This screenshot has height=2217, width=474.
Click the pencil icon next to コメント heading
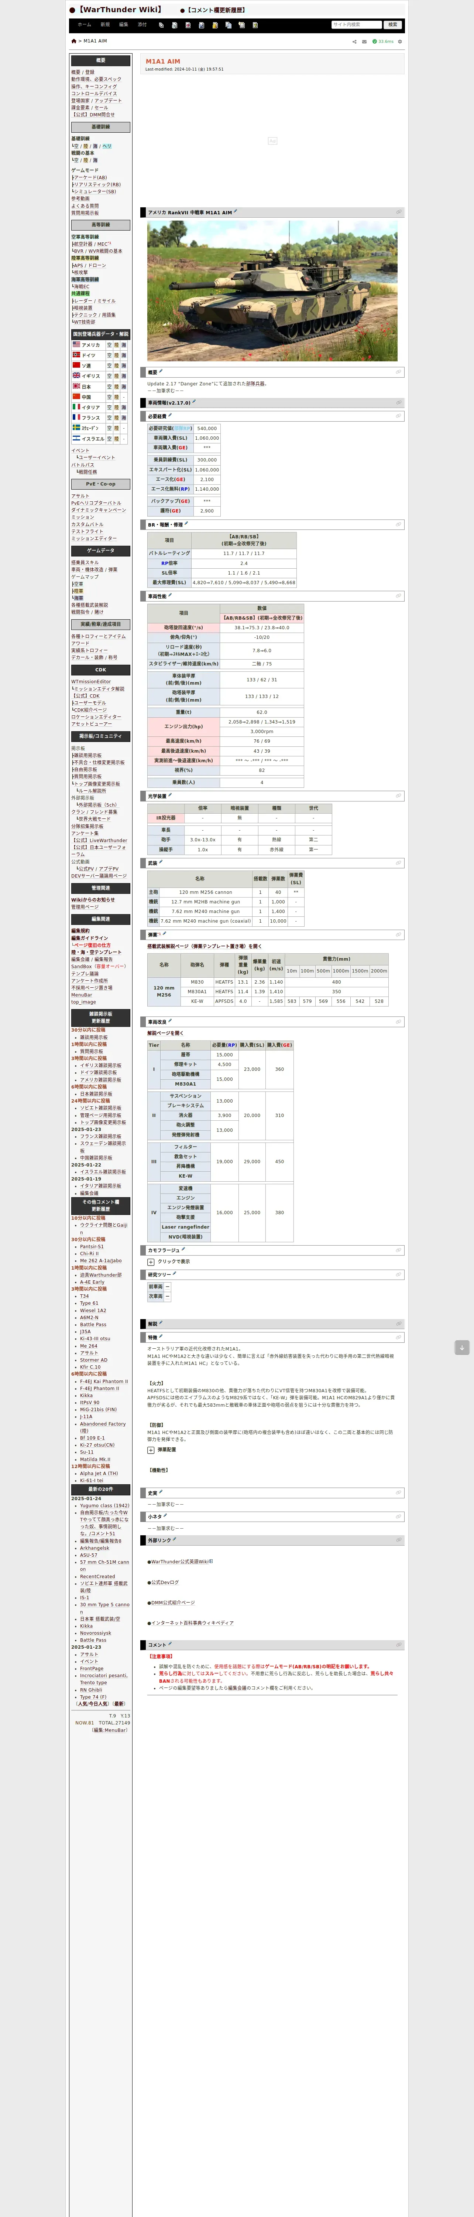click(x=170, y=1644)
